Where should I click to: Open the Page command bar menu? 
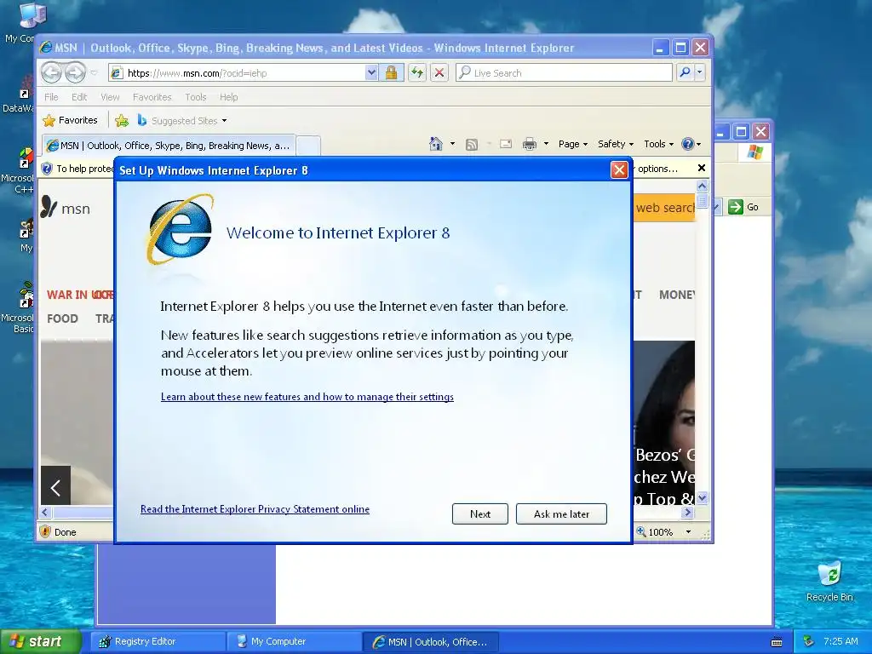[573, 144]
